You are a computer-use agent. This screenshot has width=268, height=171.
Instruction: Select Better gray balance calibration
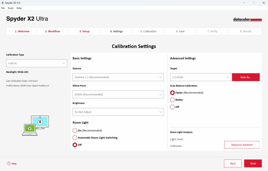[x=172, y=100]
